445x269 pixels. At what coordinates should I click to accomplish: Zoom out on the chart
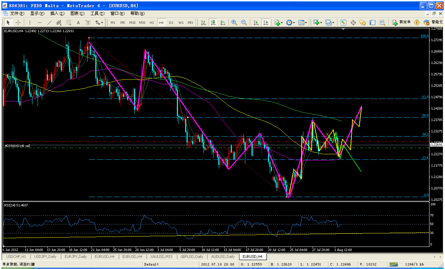click(x=244, y=22)
